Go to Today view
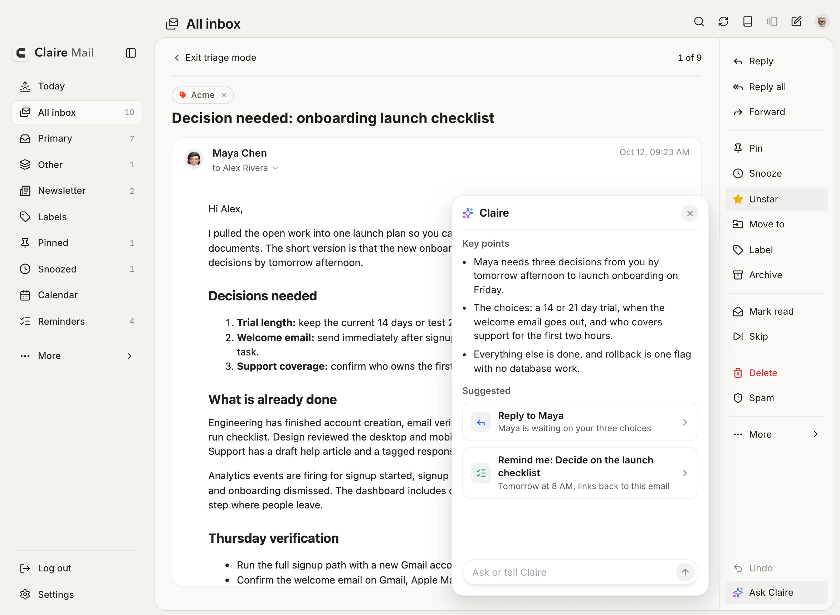Image resolution: width=840 pixels, height=615 pixels. pyautogui.click(x=77, y=87)
